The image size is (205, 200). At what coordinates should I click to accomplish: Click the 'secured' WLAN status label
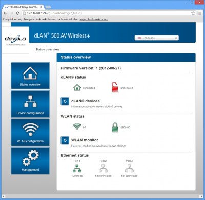point(126,127)
